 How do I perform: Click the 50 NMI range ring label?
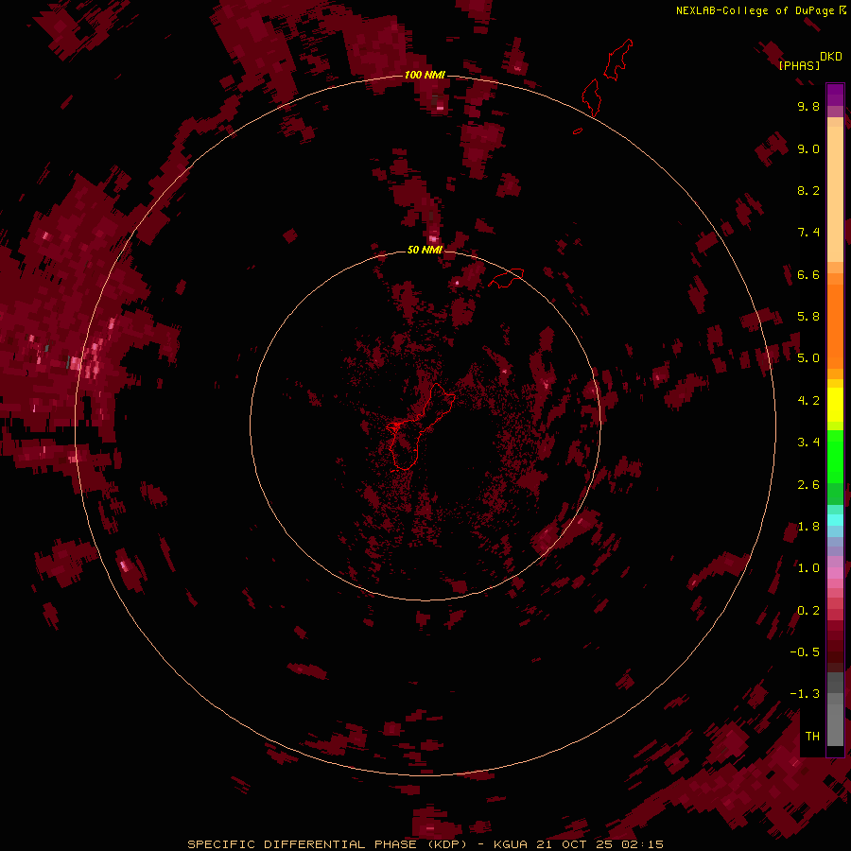425,250
